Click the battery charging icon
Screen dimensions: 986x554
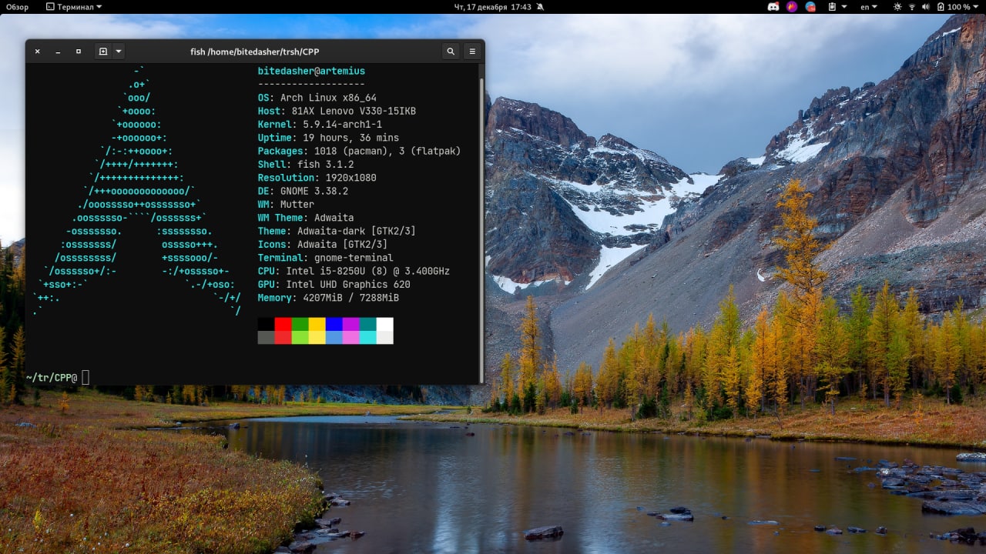coord(941,7)
